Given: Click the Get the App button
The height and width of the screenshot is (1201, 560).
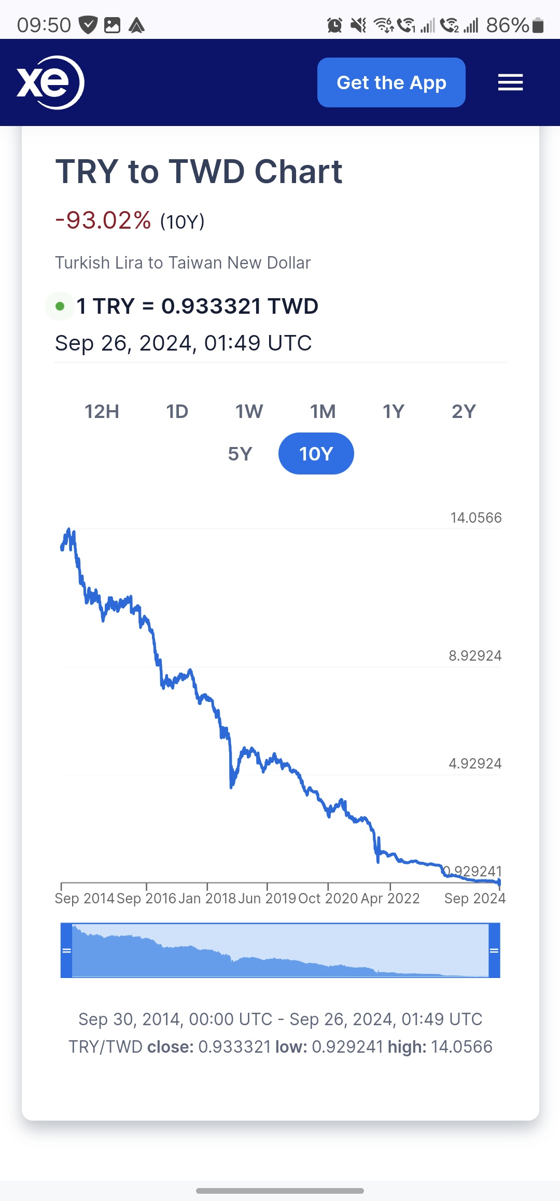Looking at the screenshot, I should click(x=391, y=82).
